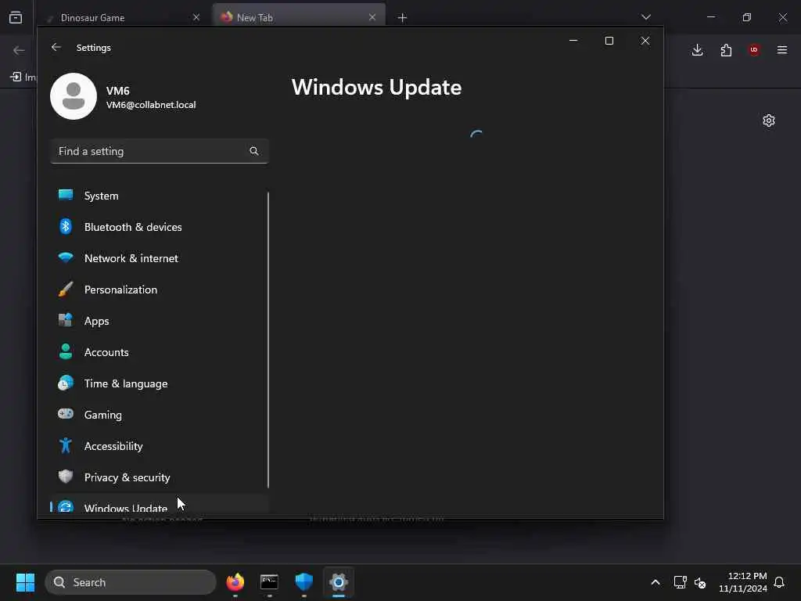The image size is (801, 601).
Task: Click Firefox back navigation arrow
Action: 19,50
